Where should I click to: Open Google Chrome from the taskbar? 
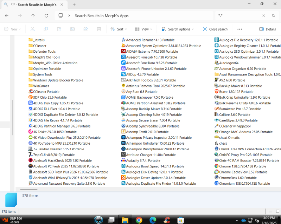pos(139,220)
